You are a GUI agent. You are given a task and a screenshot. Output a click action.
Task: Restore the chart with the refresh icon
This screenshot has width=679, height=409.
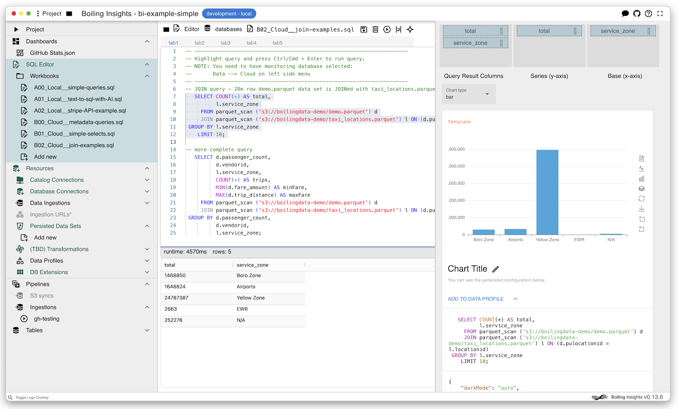tap(641, 199)
